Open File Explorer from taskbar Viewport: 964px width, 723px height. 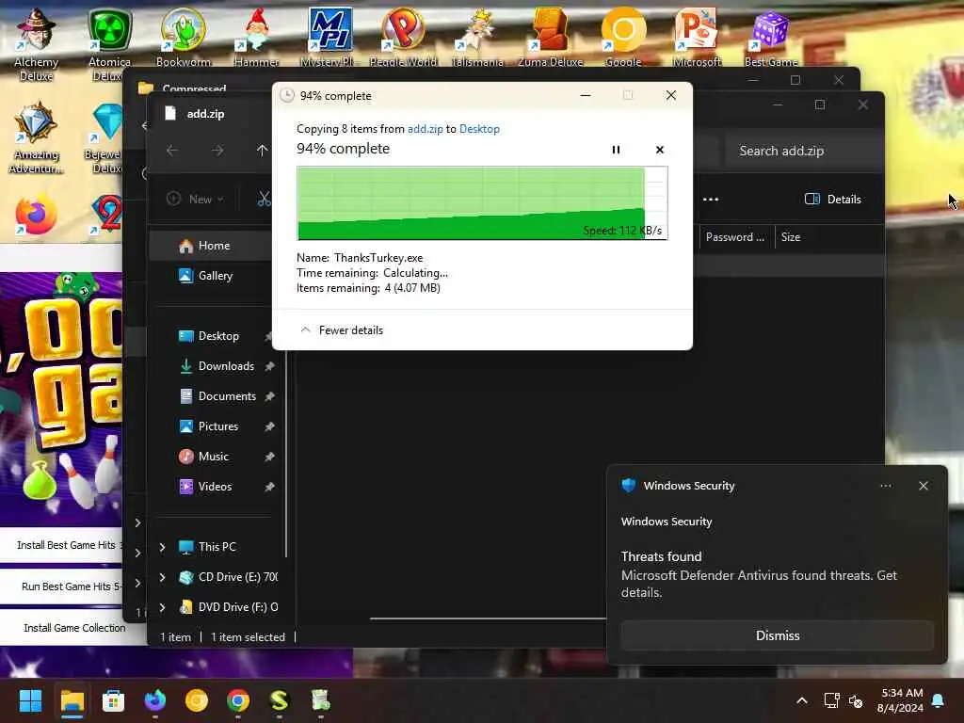tap(72, 700)
